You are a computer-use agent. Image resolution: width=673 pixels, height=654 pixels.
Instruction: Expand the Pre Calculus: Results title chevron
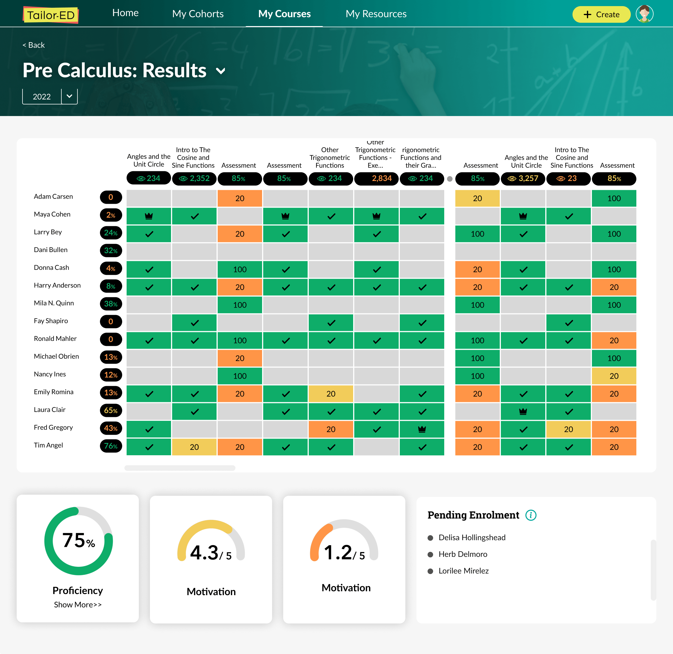tap(220, 71)
